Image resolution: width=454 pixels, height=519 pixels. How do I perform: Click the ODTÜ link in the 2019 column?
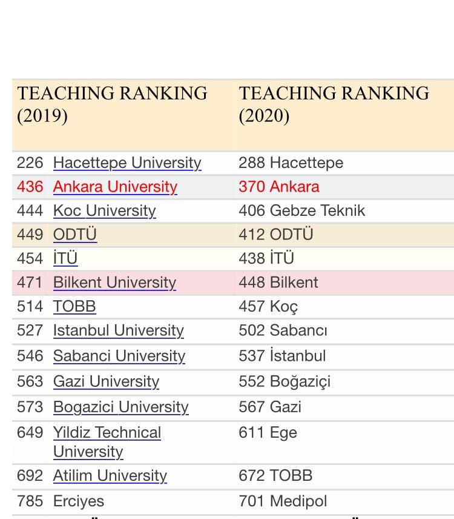[75, 235]
